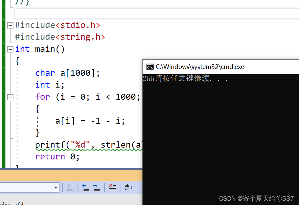Click the for (i = 0; loop header
299x205 pixels.
(x=88, y=97)
